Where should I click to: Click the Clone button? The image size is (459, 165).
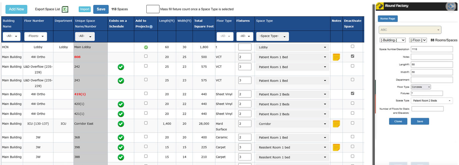coord(398,121)
